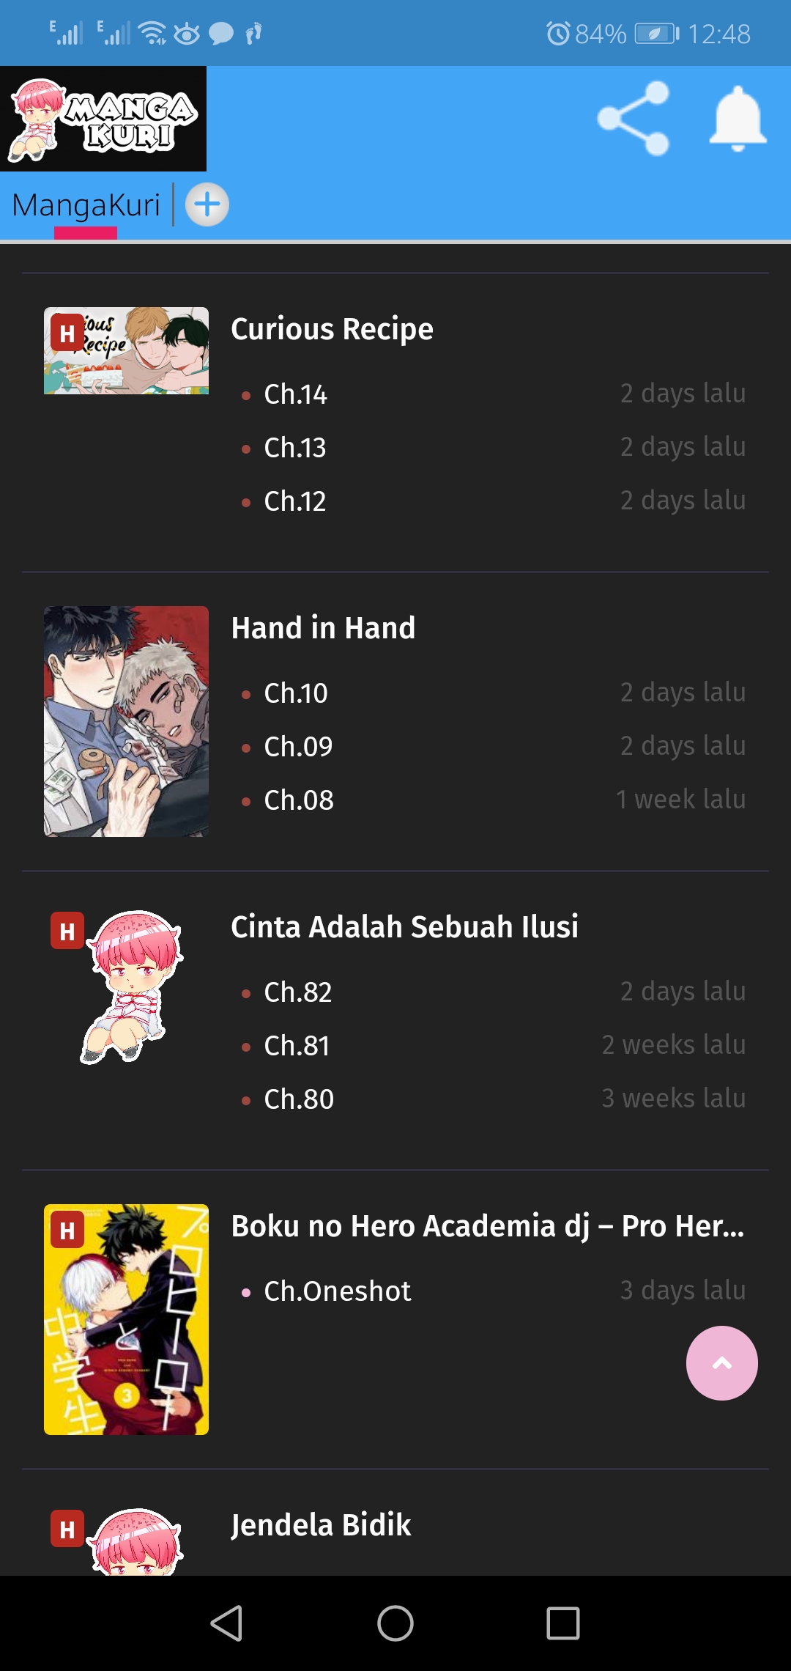Open Cinta Adalah Sebuah Ilusi Ch.82
This screenshot has width=791, height=1671.
(298, 992)
